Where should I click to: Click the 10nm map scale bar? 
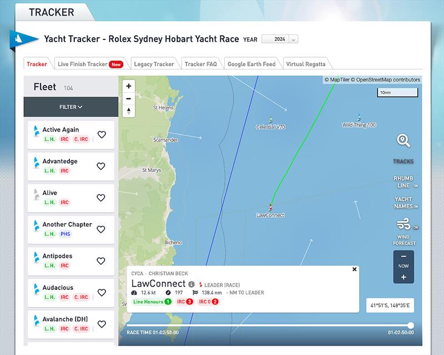[x=397, y=92]
